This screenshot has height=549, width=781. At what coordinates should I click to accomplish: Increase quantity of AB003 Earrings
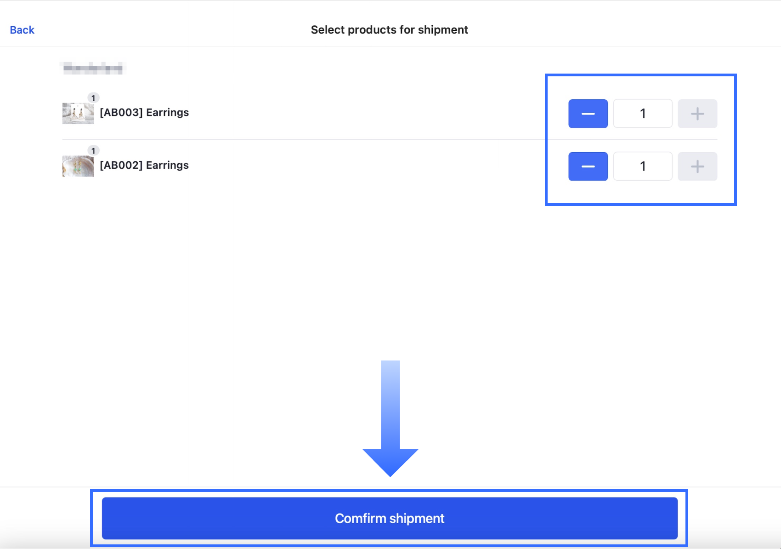point(697,114)
